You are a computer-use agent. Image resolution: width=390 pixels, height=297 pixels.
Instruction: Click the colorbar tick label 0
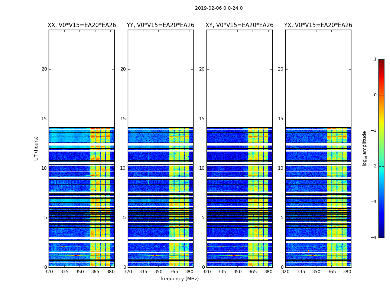(x=375, y=95)
